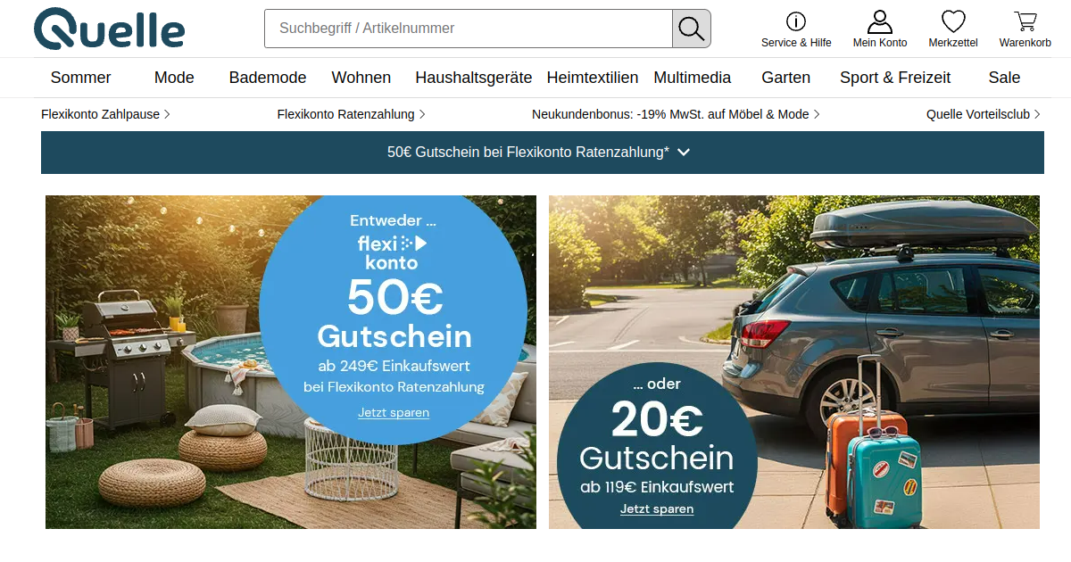The image size is (1071, 562).
Task: Click Jetzt sparen under 20€ Gutschein
Action: [x=657, y=509]
